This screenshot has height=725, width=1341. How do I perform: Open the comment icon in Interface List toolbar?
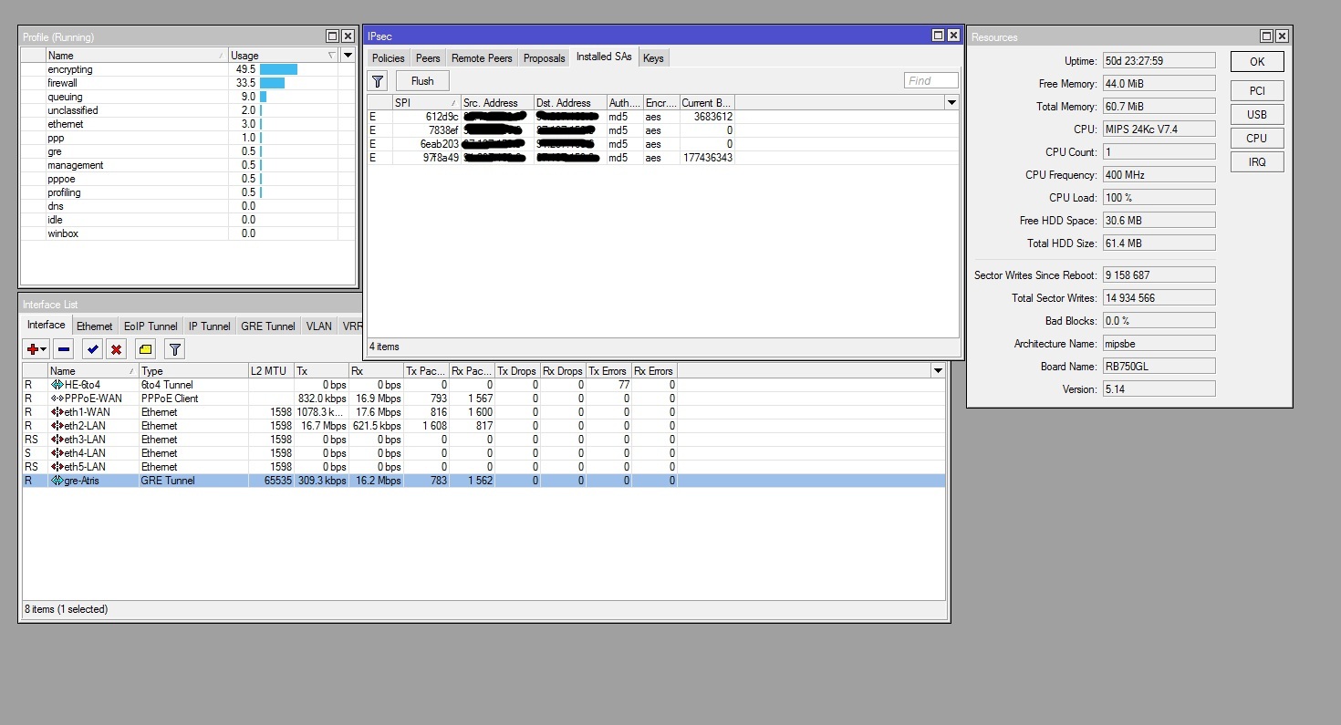(145, 348)
